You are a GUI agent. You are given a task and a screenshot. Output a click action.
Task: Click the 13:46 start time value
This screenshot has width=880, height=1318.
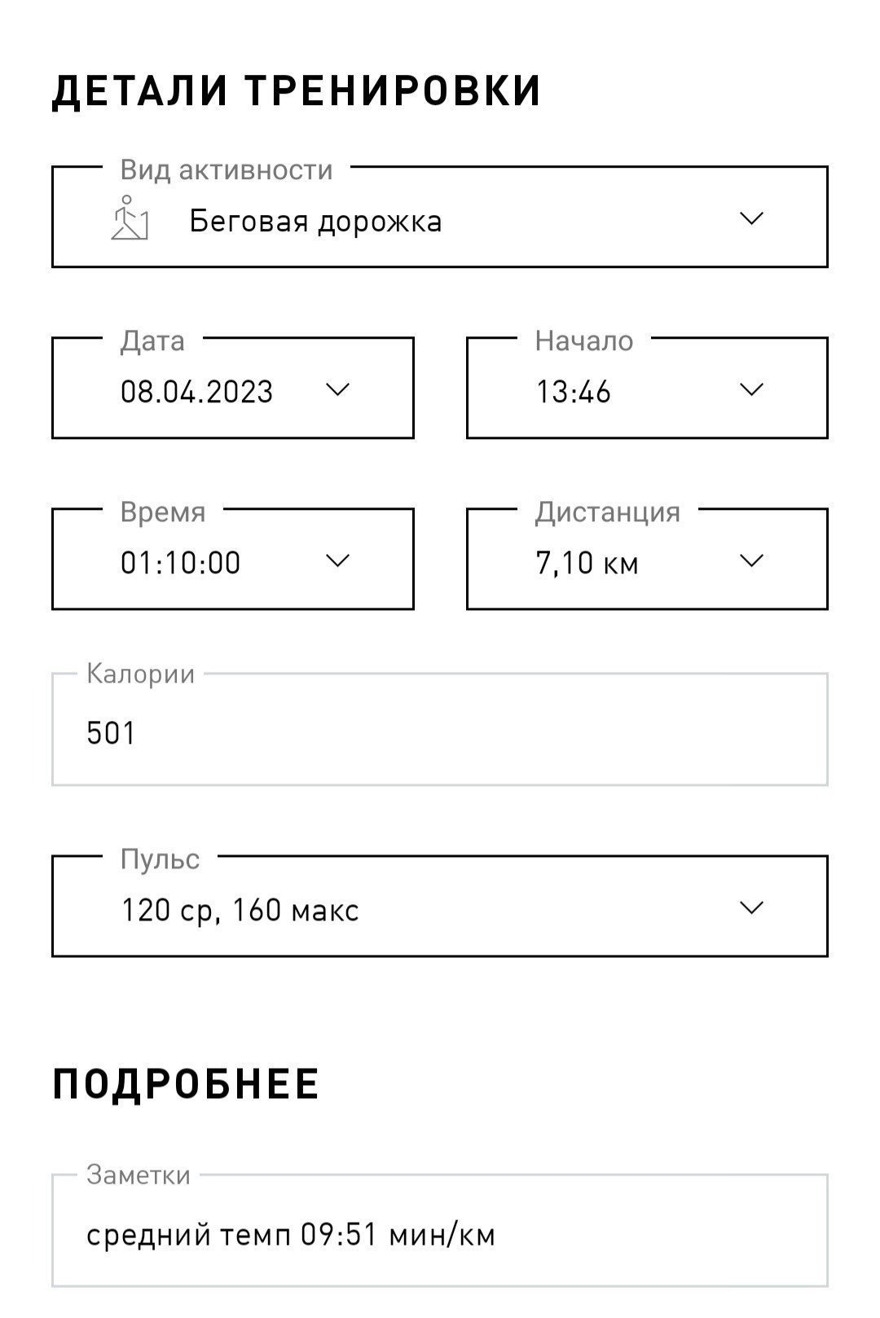click(573, 392)
